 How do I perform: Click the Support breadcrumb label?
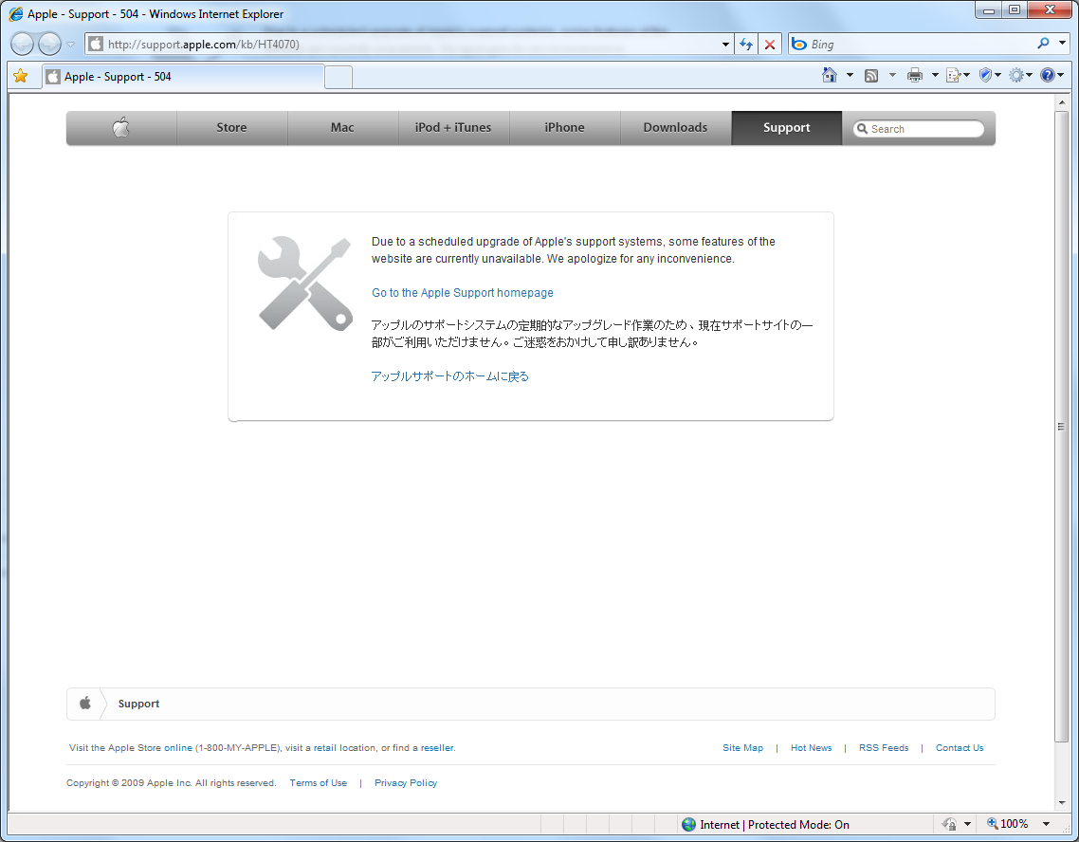click(x=138, y=703)
